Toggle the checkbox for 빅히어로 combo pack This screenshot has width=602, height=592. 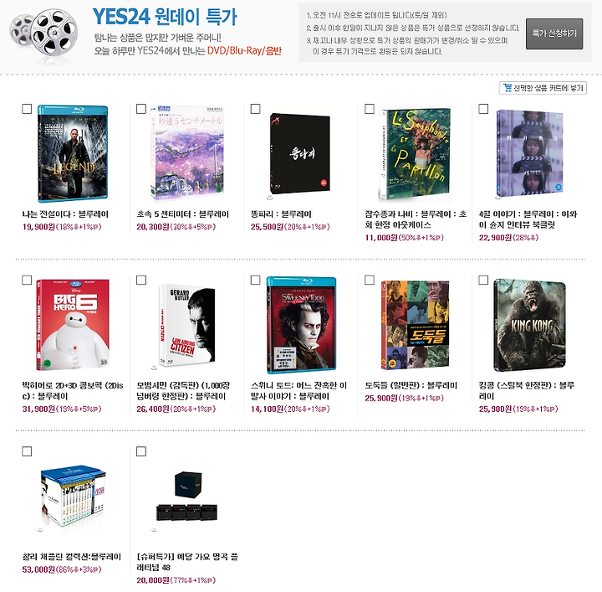[x=27, y=281]
